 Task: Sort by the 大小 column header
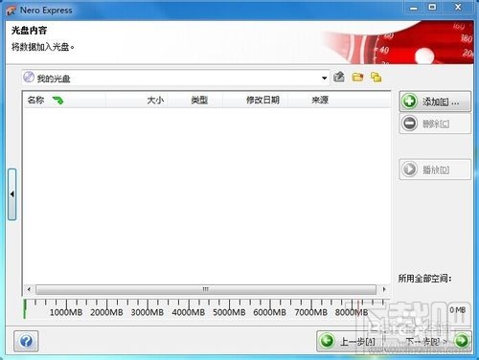tap(155, 101)
